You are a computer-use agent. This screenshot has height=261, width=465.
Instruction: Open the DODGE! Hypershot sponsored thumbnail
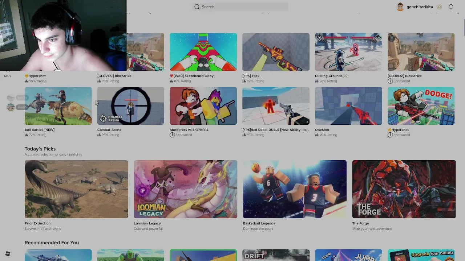tap(421, 106)
